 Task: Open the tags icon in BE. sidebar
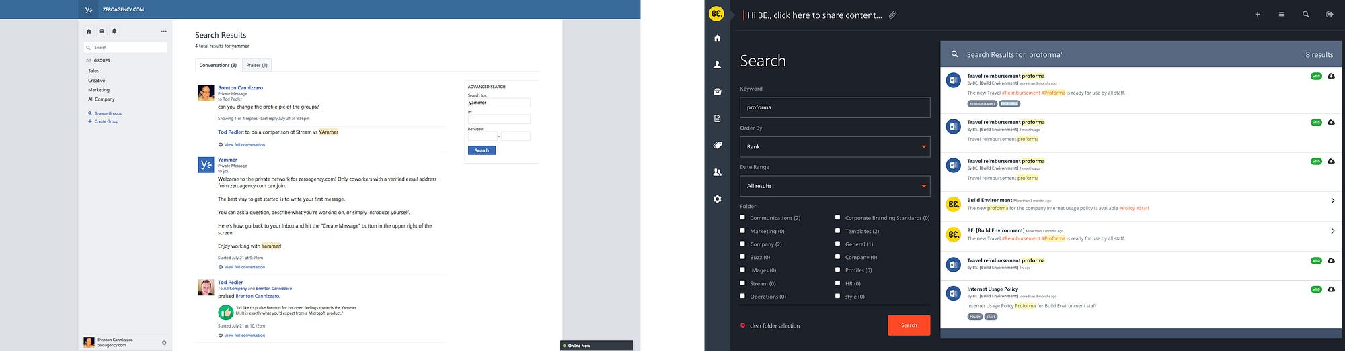[717, 145]
